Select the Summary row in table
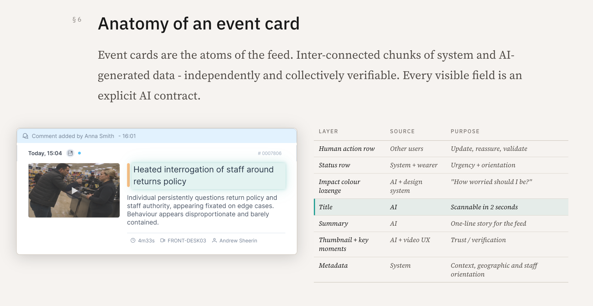Viewport: 593px width, 306px height. [441, 224]
